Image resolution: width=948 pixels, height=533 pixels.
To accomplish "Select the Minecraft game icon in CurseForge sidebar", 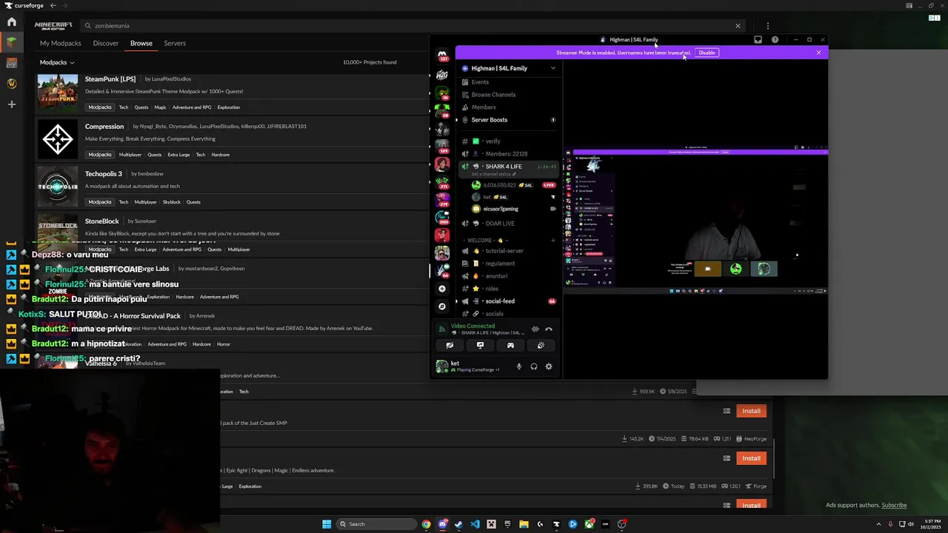I will [x=12, y=43].
